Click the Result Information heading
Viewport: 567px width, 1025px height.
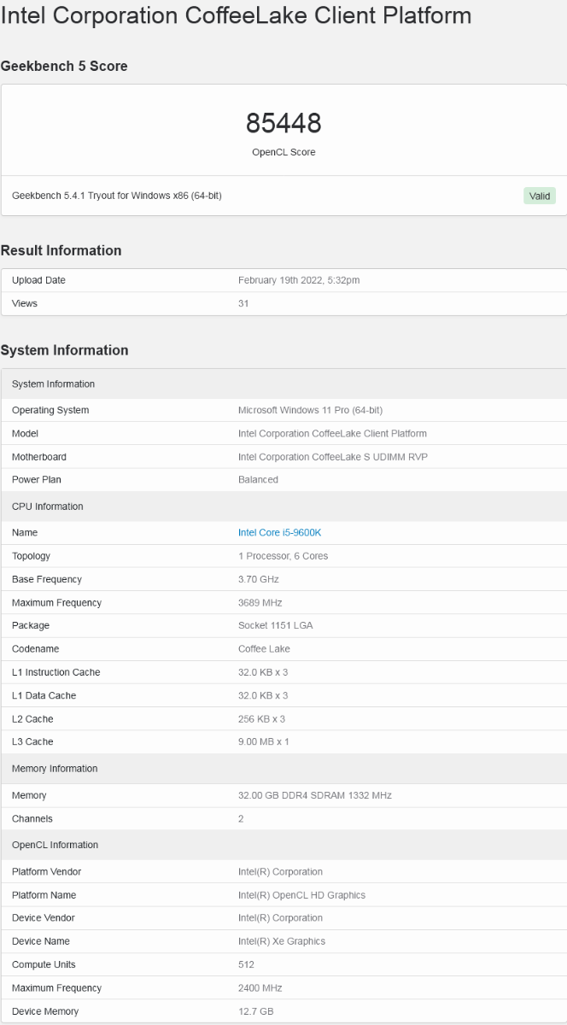61,250
